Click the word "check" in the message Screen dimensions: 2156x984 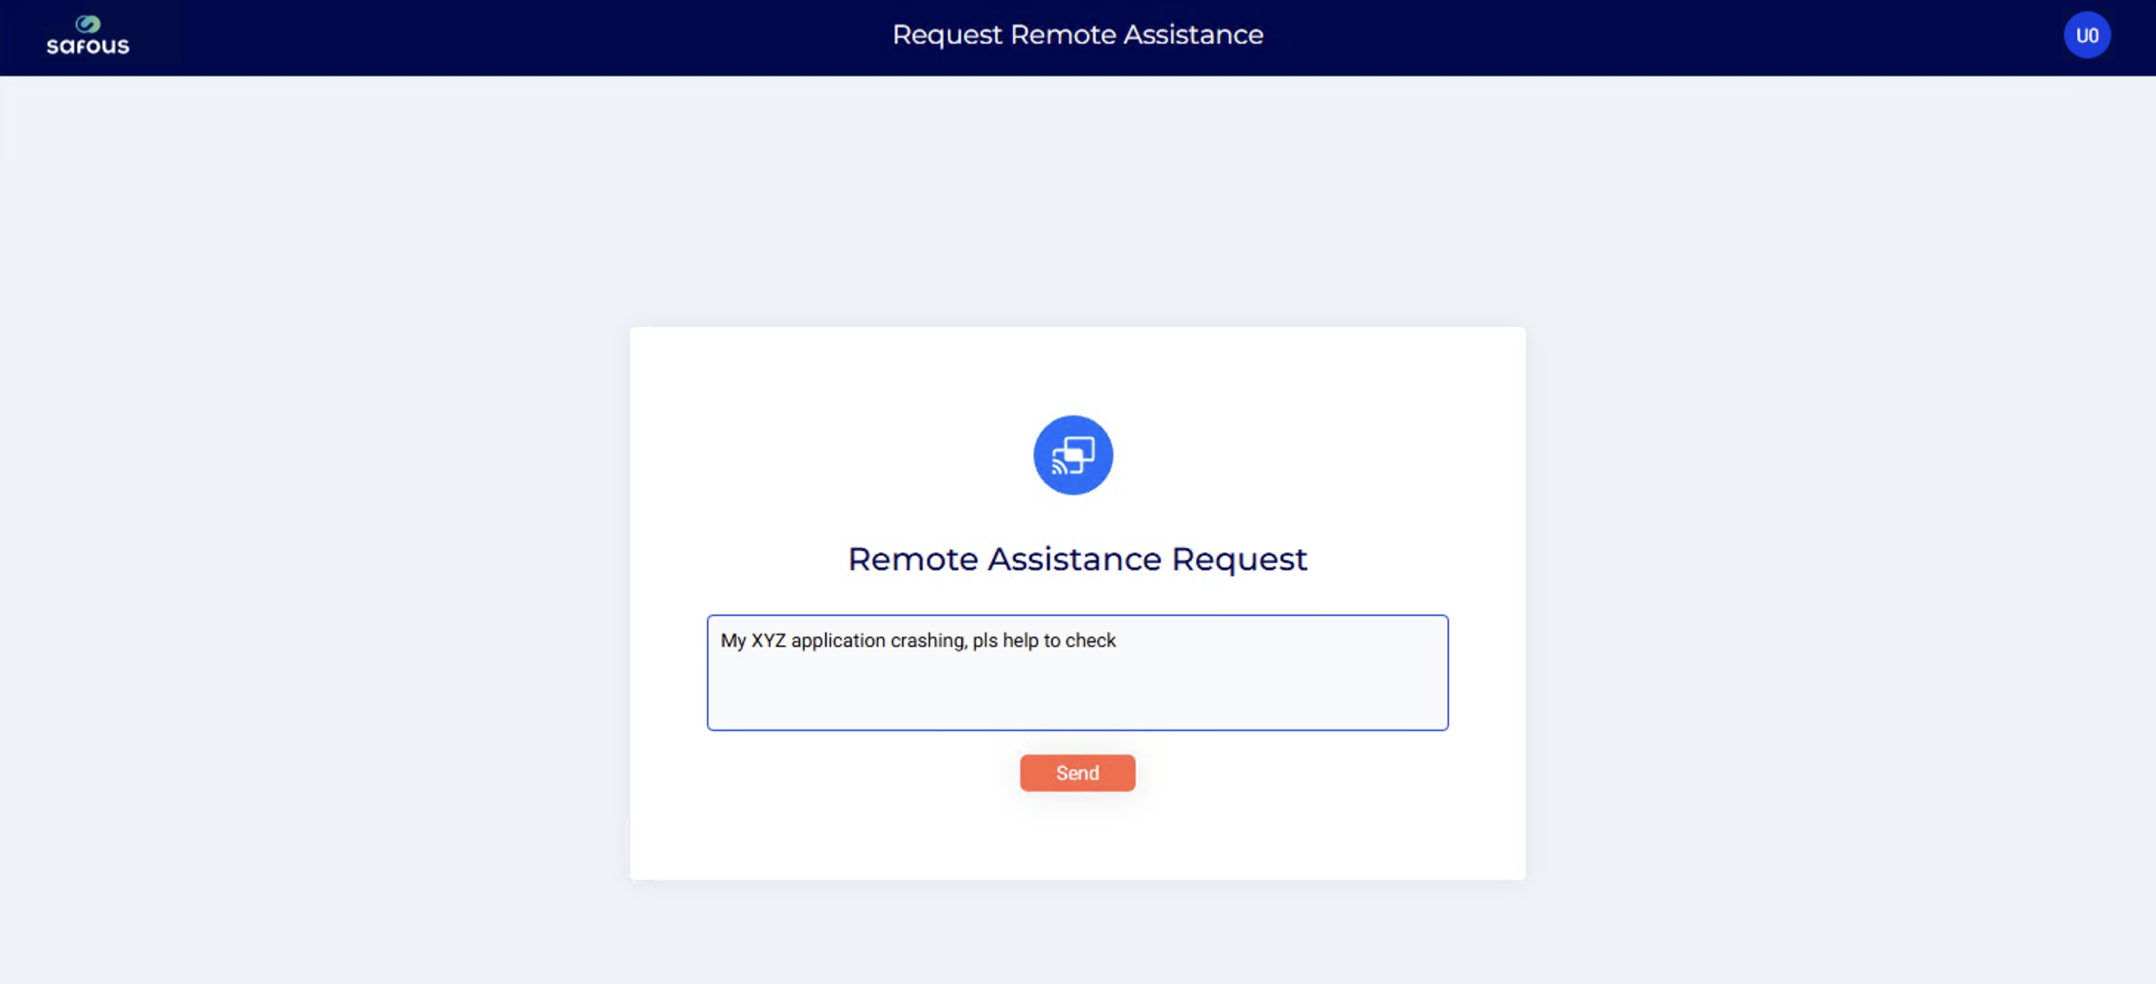tap(1091, 640)
